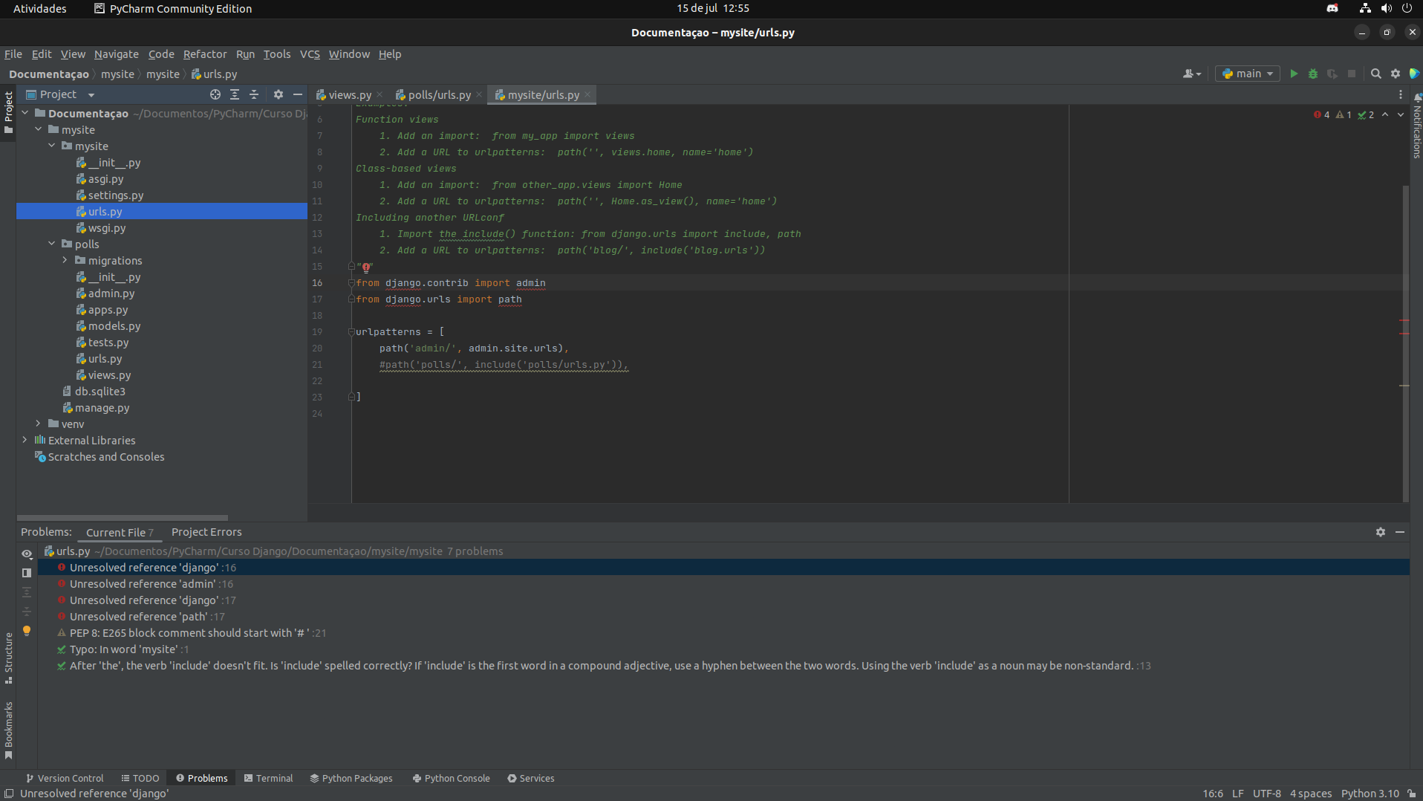Select settings.py in the project tree
Screen dimensions: 1423x801
click(x=116, y=195)
